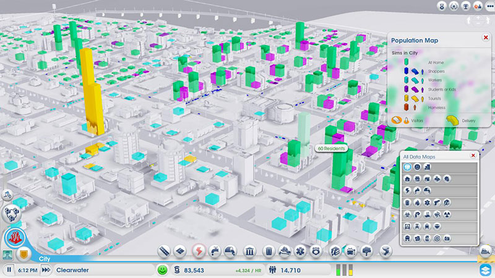Show the Germs biohazard data map
The height and width of the screenshot is (278, 495).
pyautogui.click(x=407, y=214)
